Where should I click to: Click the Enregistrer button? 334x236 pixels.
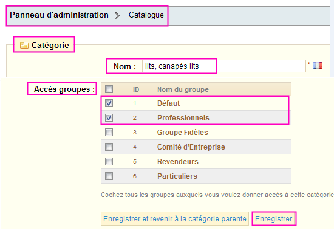(274, 219)
